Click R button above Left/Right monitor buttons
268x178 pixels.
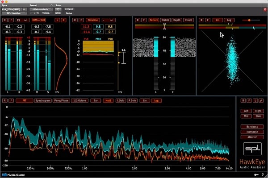[243, 100]
